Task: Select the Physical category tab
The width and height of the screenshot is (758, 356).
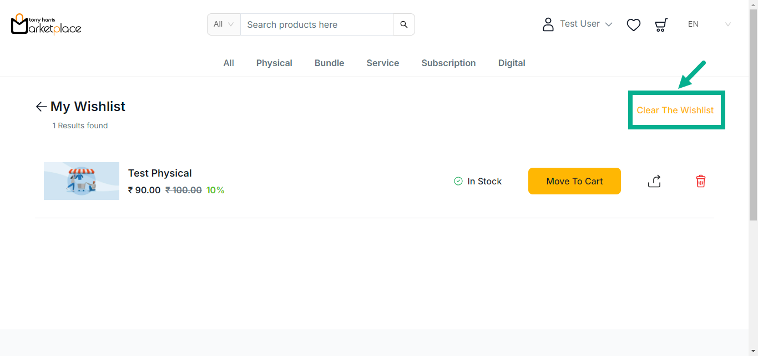Action: [274, 63]
